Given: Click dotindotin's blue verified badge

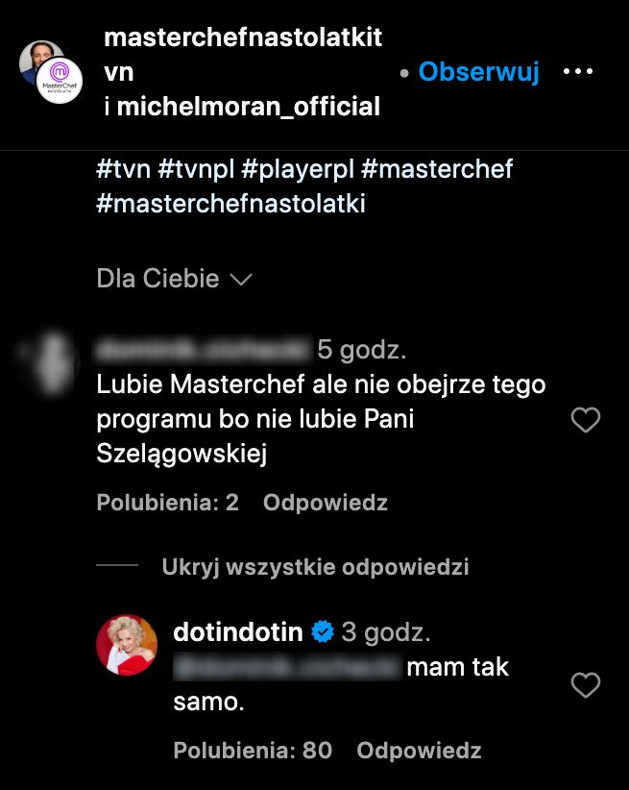Looking at the screenshot, I should click(323, 632).
